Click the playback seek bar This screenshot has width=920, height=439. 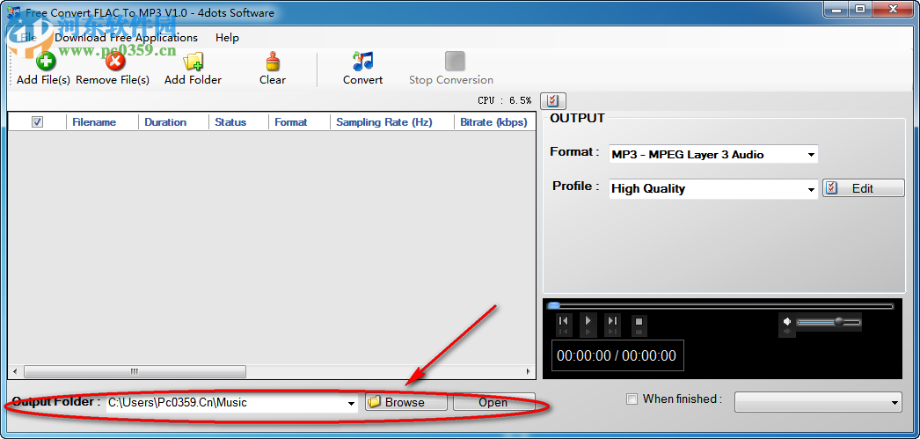(x=720, y=306)
